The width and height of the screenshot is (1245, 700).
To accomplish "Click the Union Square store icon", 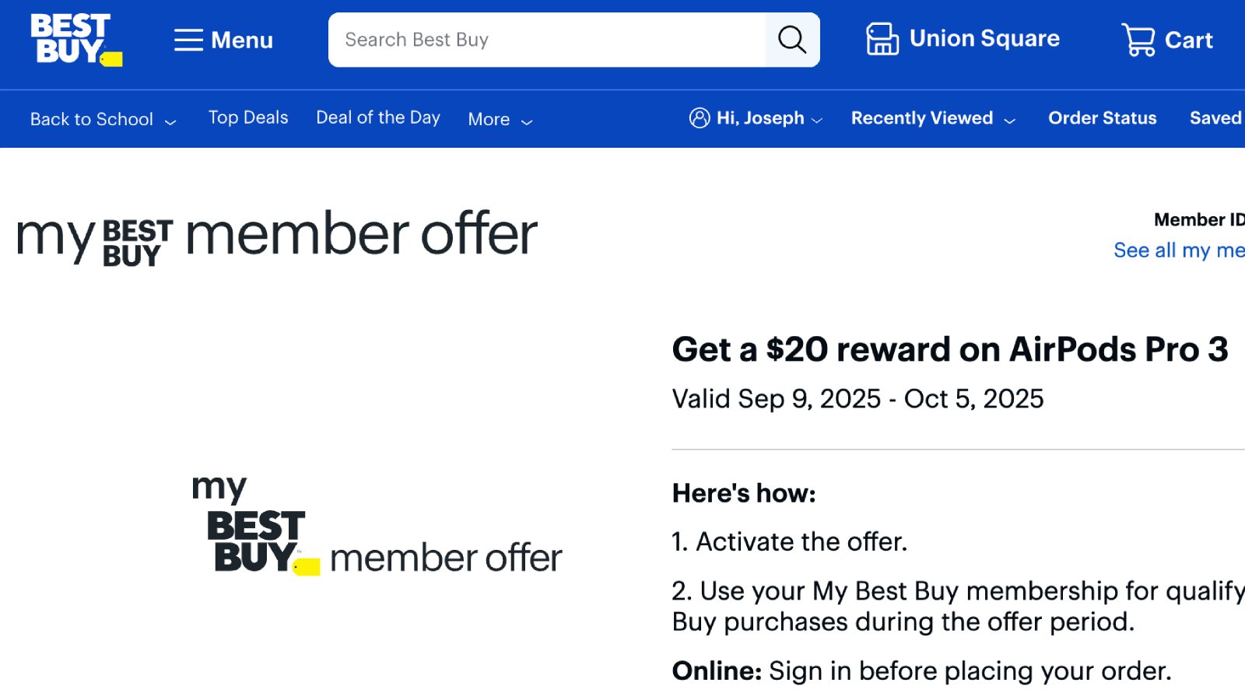I will [882, 39].
